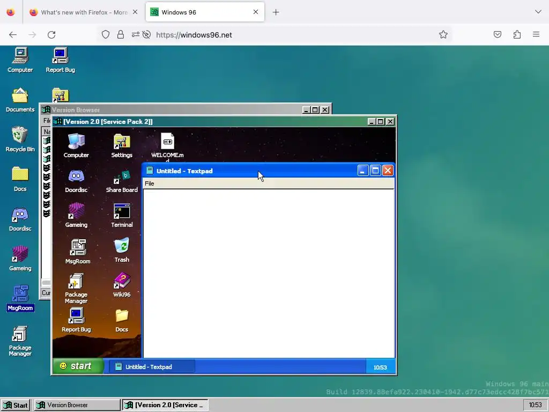This screenshot has width=549, height=412.
Task: Select the highlighted MsgRoom desktop icon
Action: coord(20,298)
